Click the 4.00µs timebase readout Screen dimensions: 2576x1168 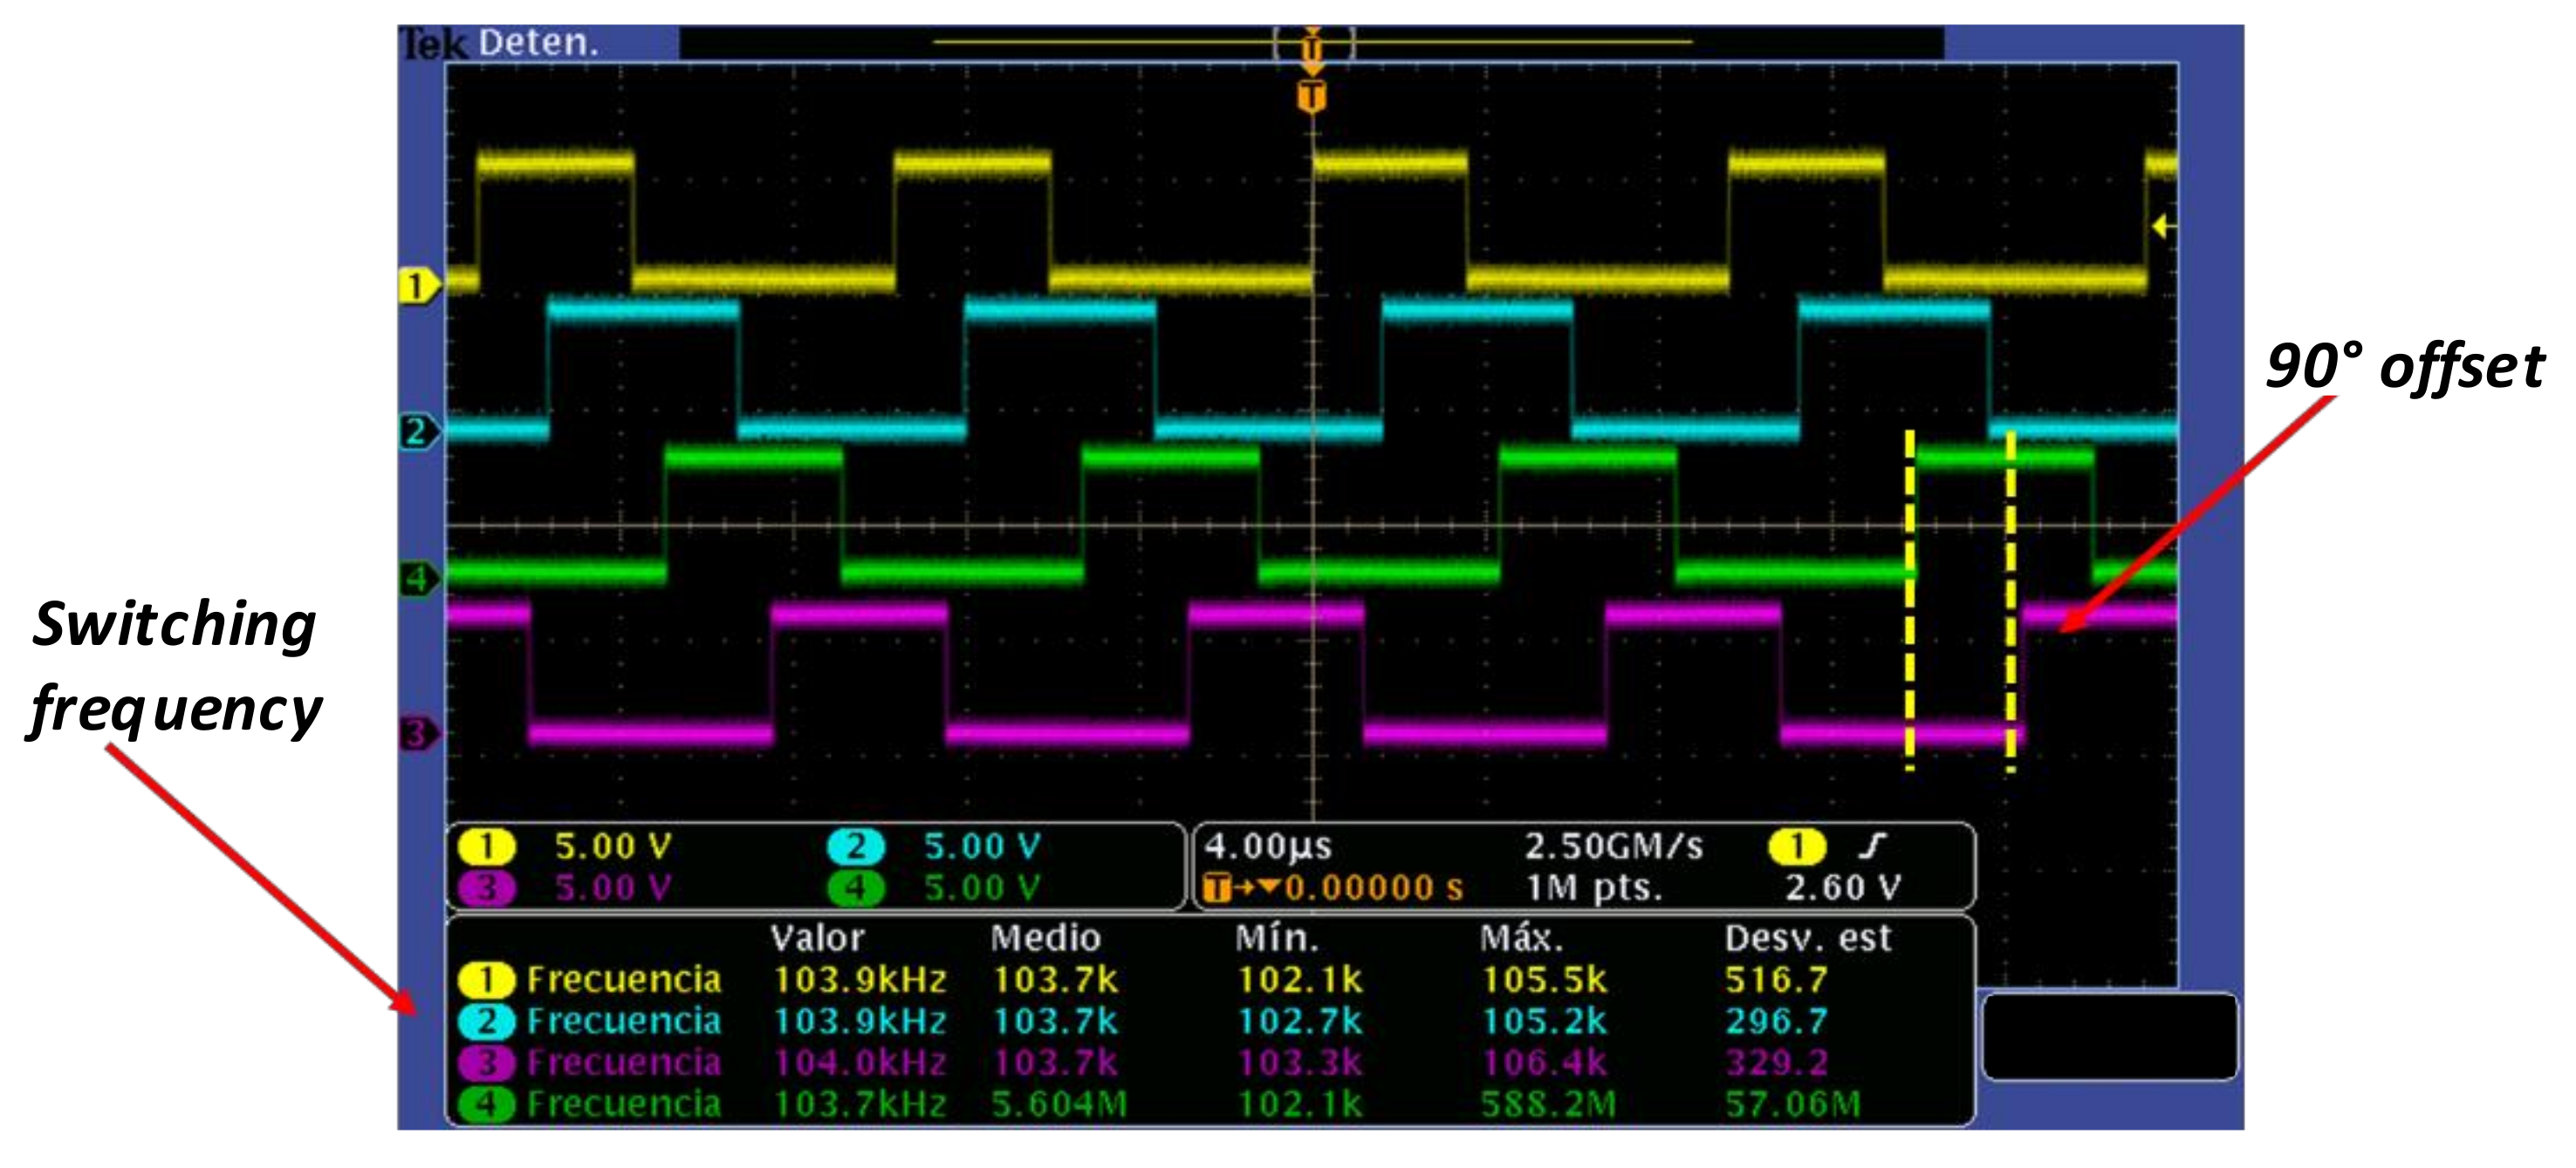click(x=1267, y=847)
